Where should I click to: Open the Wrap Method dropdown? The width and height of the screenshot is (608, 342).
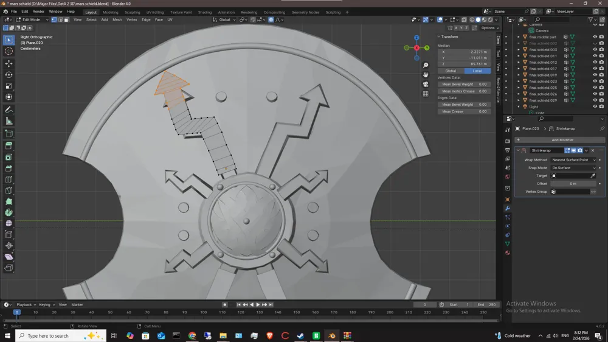coord(573,160)
